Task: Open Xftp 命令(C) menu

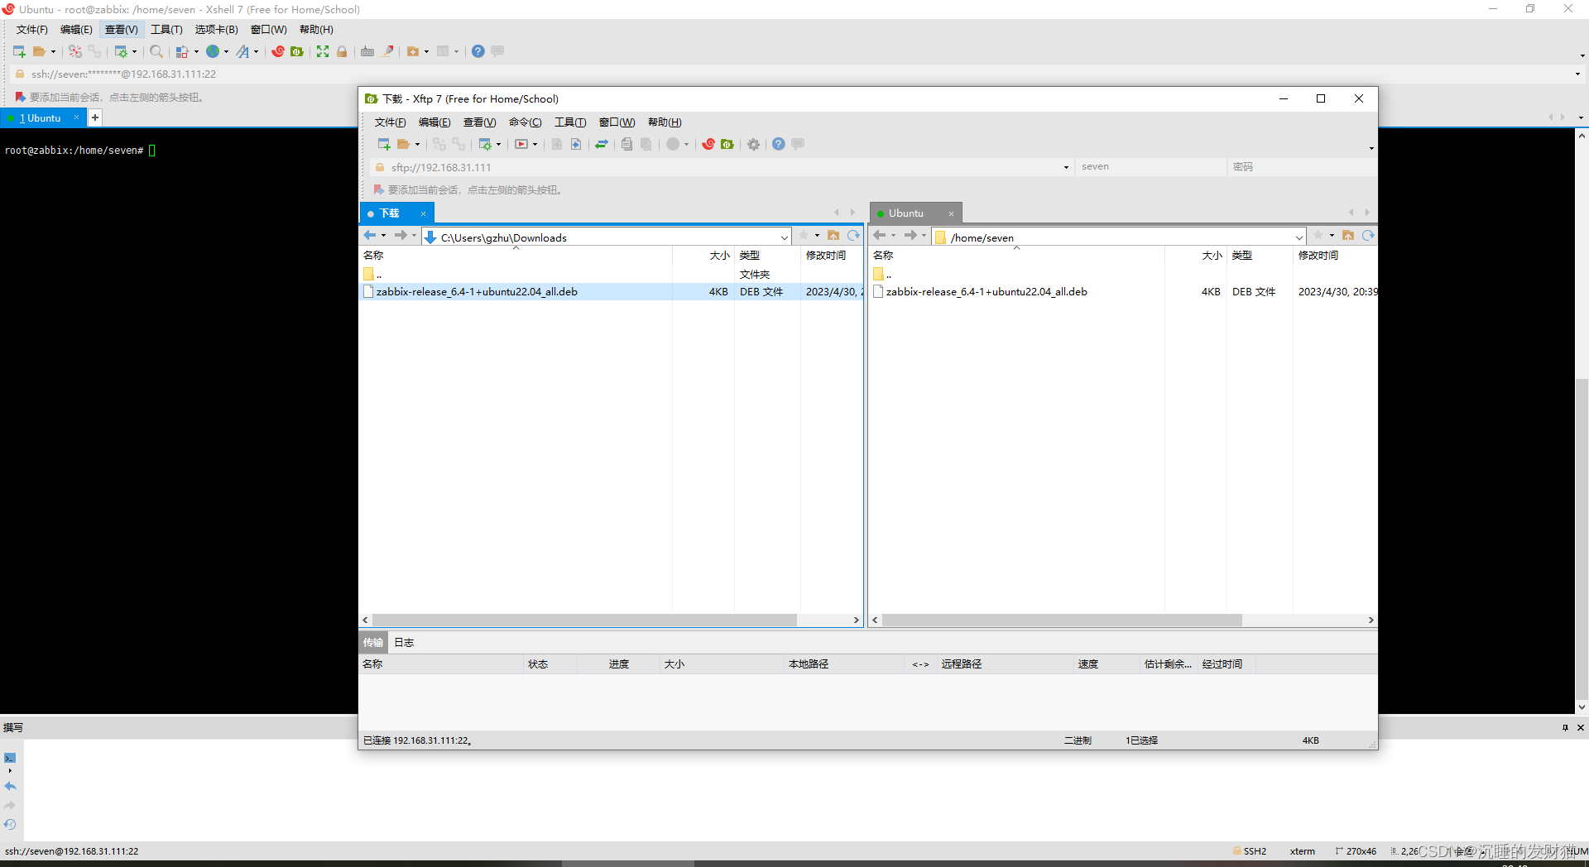Action: pos(525,122)
